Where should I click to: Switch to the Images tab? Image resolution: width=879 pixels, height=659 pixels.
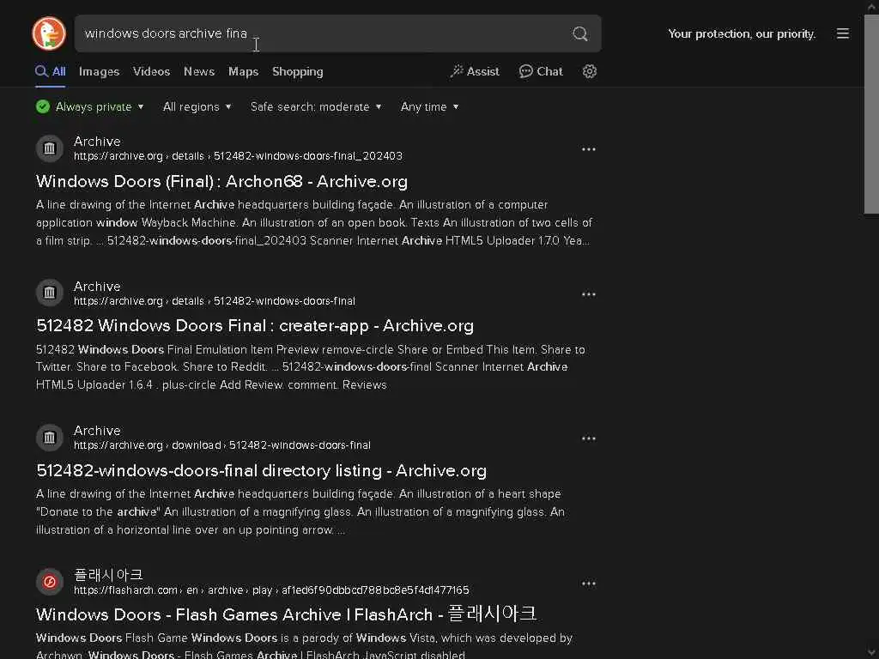100,72
